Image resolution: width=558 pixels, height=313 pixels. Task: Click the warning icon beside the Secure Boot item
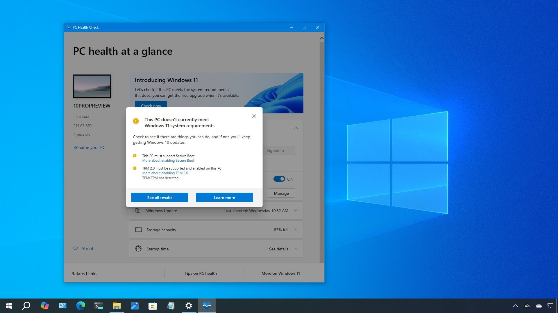pos(135,156)
